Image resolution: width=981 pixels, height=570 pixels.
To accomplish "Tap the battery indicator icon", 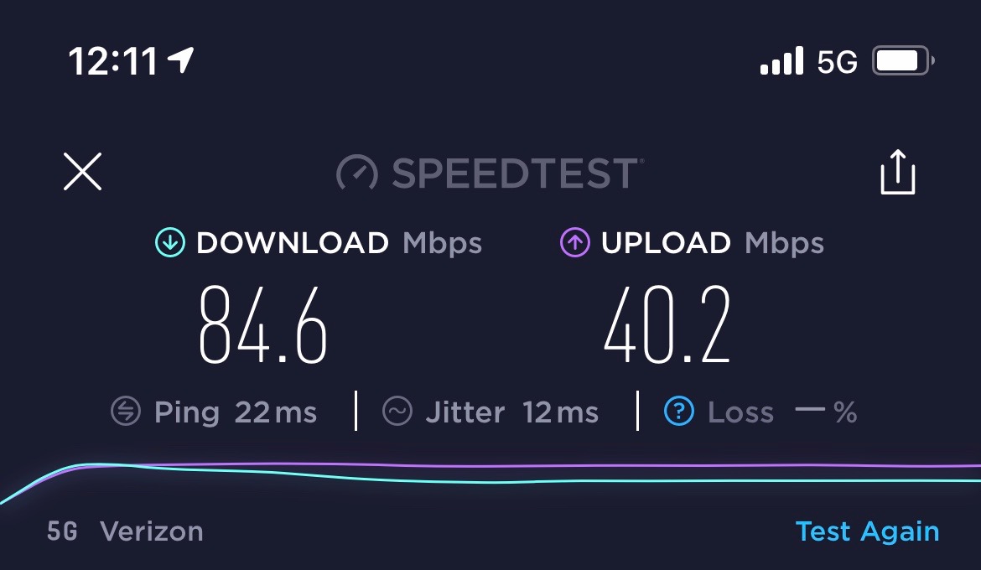I will (x=903, y=60).
